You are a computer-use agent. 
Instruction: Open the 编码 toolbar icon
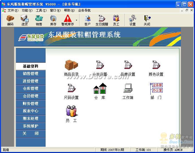click(10, 20)
